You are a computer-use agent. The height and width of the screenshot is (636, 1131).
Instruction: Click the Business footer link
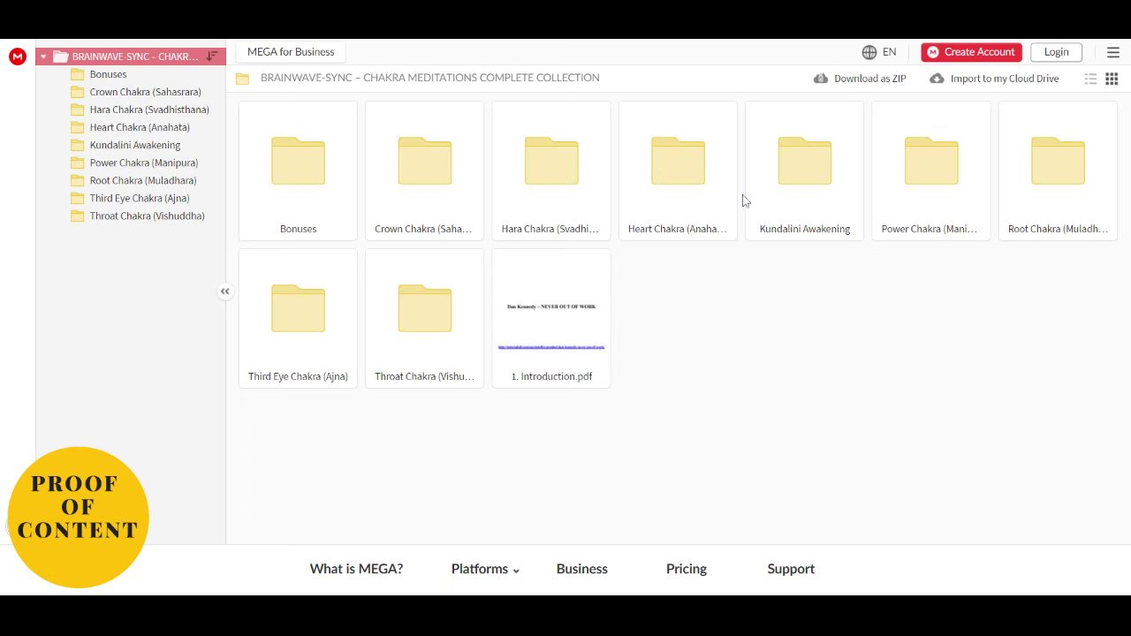coord(582,569)
